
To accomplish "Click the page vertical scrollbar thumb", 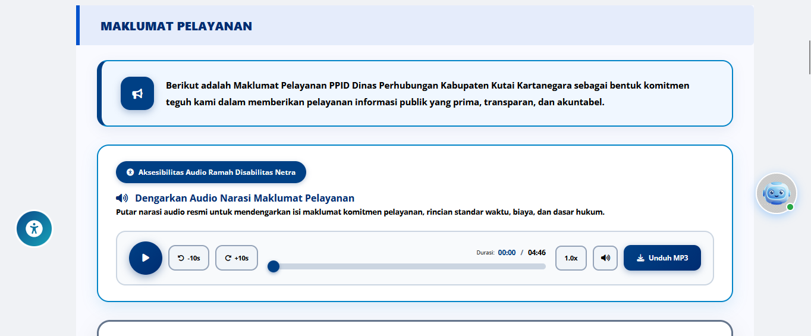I will point(809,56).
